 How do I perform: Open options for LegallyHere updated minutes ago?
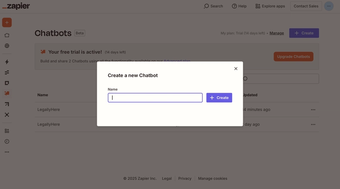(313, 110)
